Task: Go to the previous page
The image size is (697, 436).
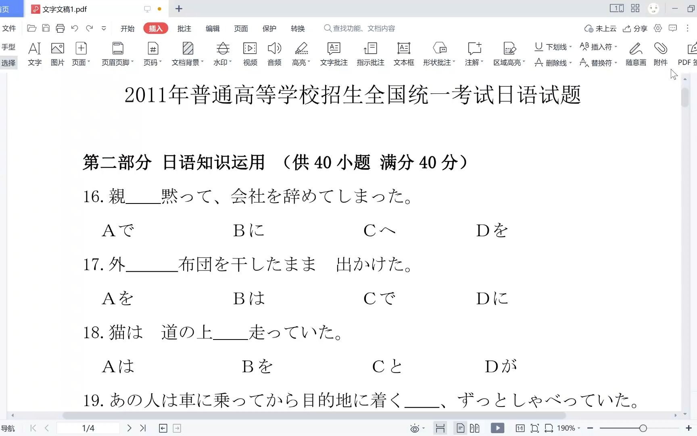Action: pos(47,428)
